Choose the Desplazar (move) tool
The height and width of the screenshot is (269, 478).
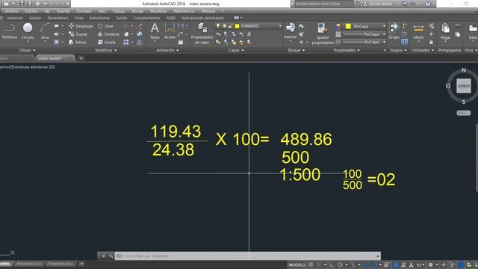tap(81, 26)
